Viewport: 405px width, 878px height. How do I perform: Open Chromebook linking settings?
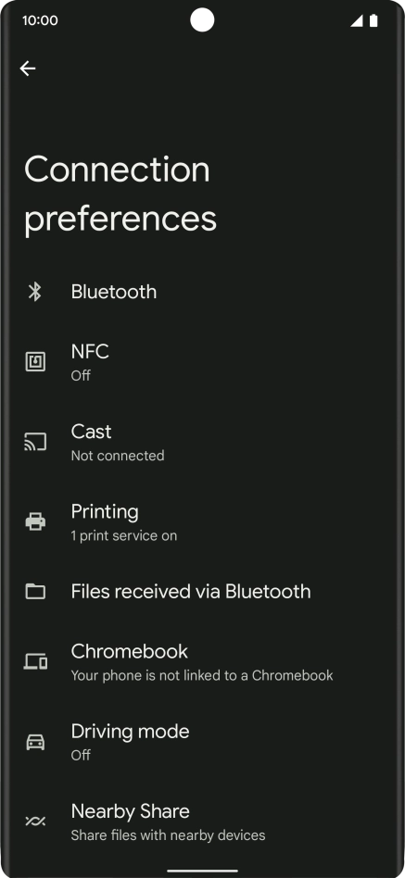202,662
